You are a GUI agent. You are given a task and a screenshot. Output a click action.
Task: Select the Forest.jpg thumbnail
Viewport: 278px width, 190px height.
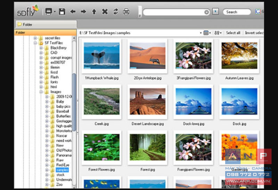[x=147, y=147]
